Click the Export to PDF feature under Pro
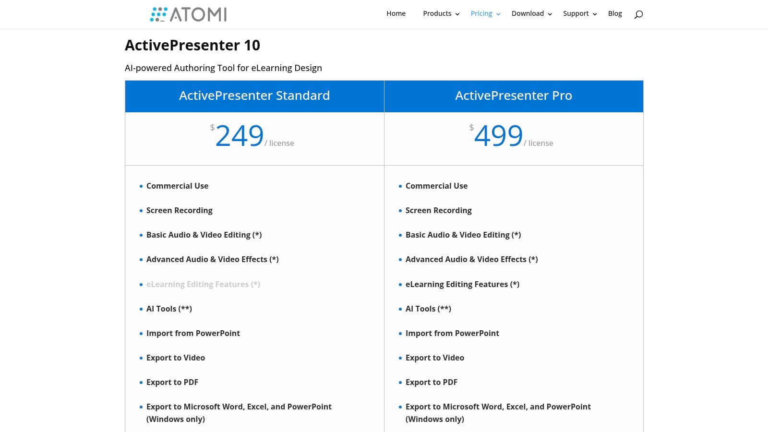768x432 pixels. [432, 382]
